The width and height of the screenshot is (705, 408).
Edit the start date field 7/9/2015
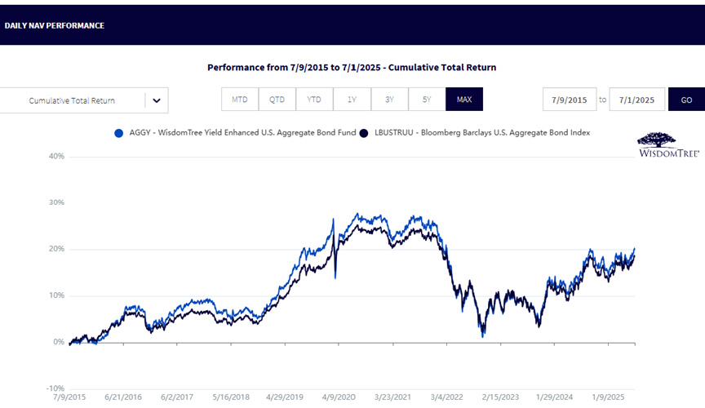570,100
